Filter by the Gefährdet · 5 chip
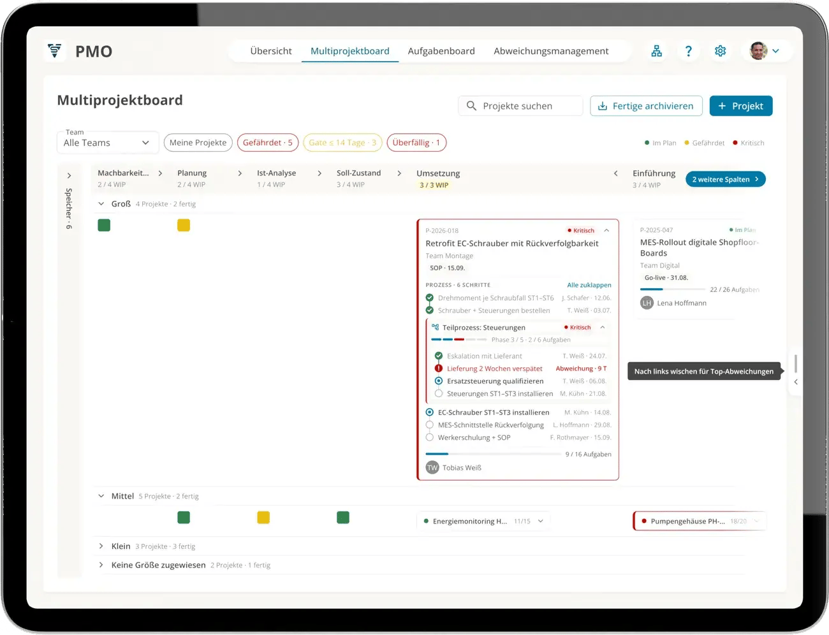829x635 pixels. tap(268, 143)
